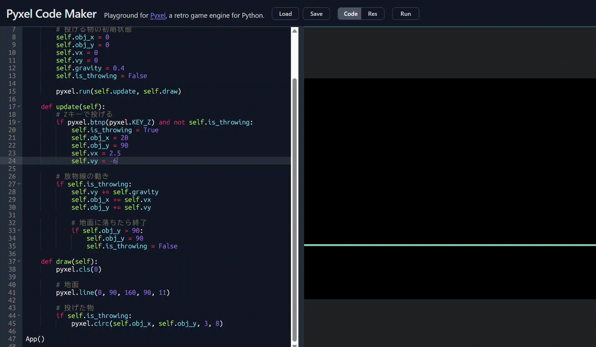
Task: Click 'self.is_throwing = False' on line 13
Action: click(102, 76)
